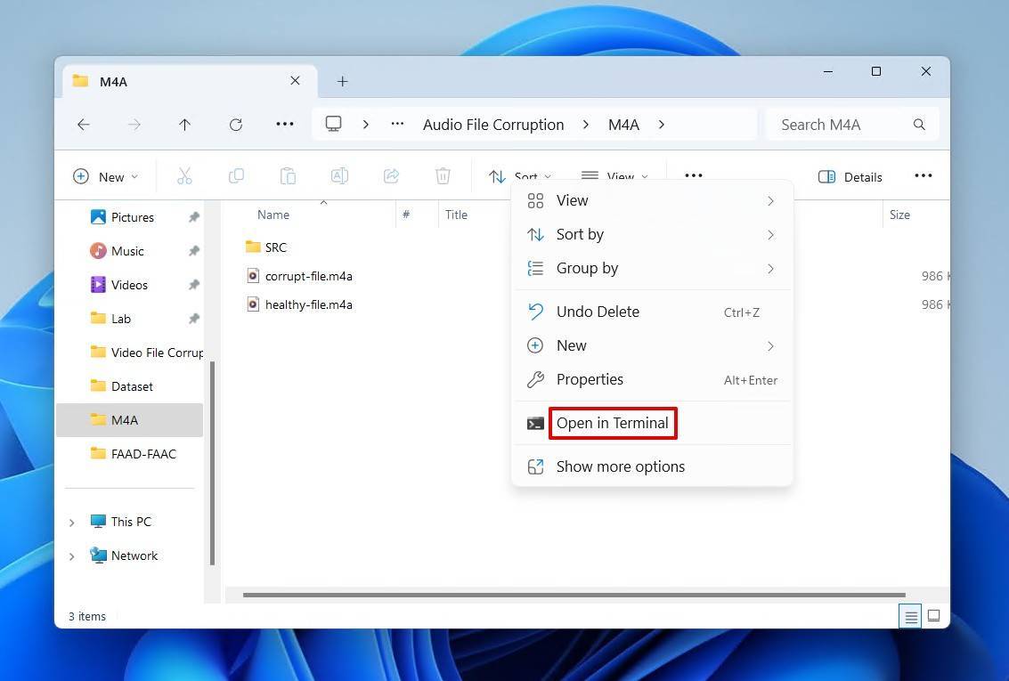
Task: Expand the This PC tree node
Action: point(72,523)
